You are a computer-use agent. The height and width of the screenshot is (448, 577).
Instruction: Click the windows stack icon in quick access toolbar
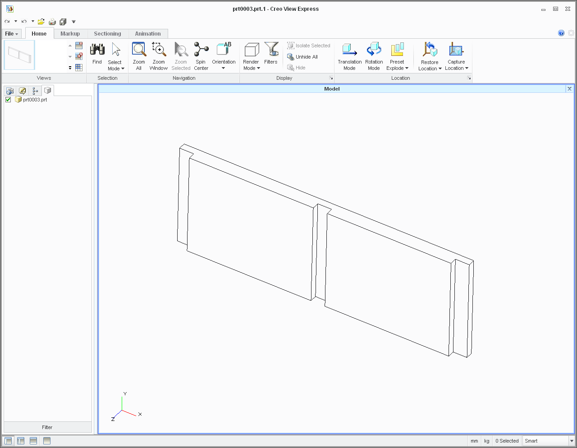tap(63, 21)
